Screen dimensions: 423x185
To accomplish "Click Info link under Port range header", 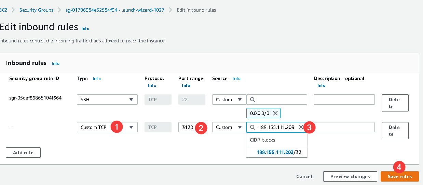I will click(186, 85).
